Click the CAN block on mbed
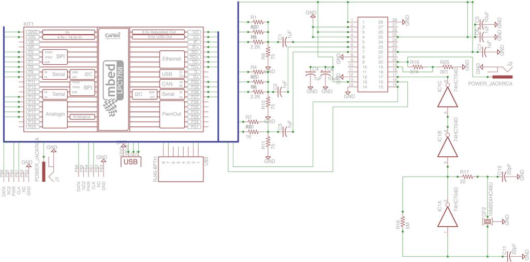The width and height of the screenshot is (530, 262). [x=172, y=84]
